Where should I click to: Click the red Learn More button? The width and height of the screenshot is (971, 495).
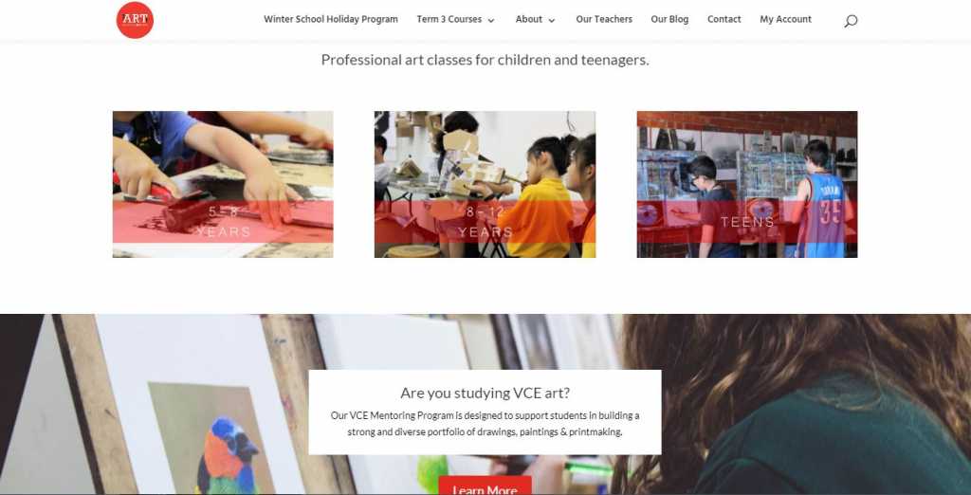tap(485, 486)
